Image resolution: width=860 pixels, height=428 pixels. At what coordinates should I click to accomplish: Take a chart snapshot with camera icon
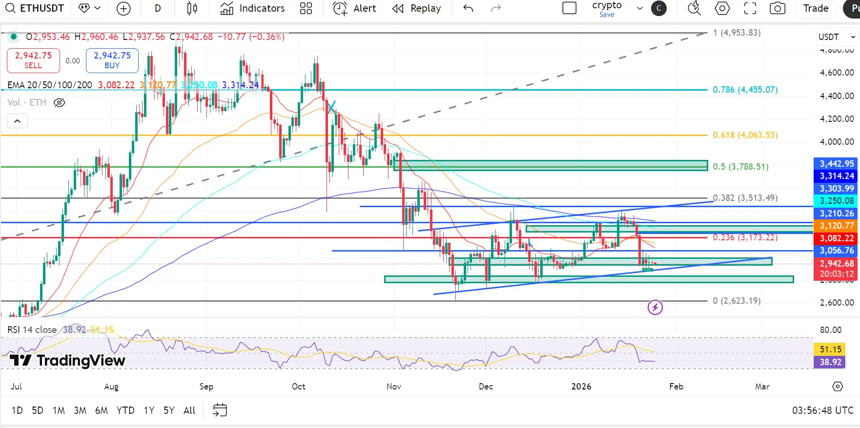click(777, 8)
